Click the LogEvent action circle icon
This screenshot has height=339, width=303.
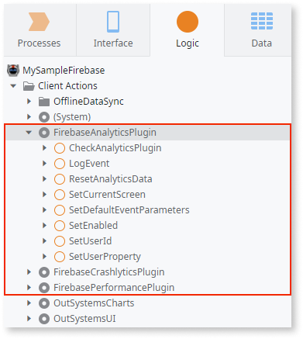[x=60, y=164]
